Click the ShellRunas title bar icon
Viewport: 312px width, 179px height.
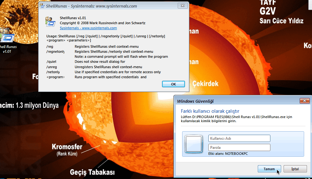click(42, 6)
